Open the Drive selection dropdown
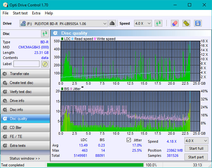The width and height of the screenshot is (212, 168). click(x=64, y=23)
